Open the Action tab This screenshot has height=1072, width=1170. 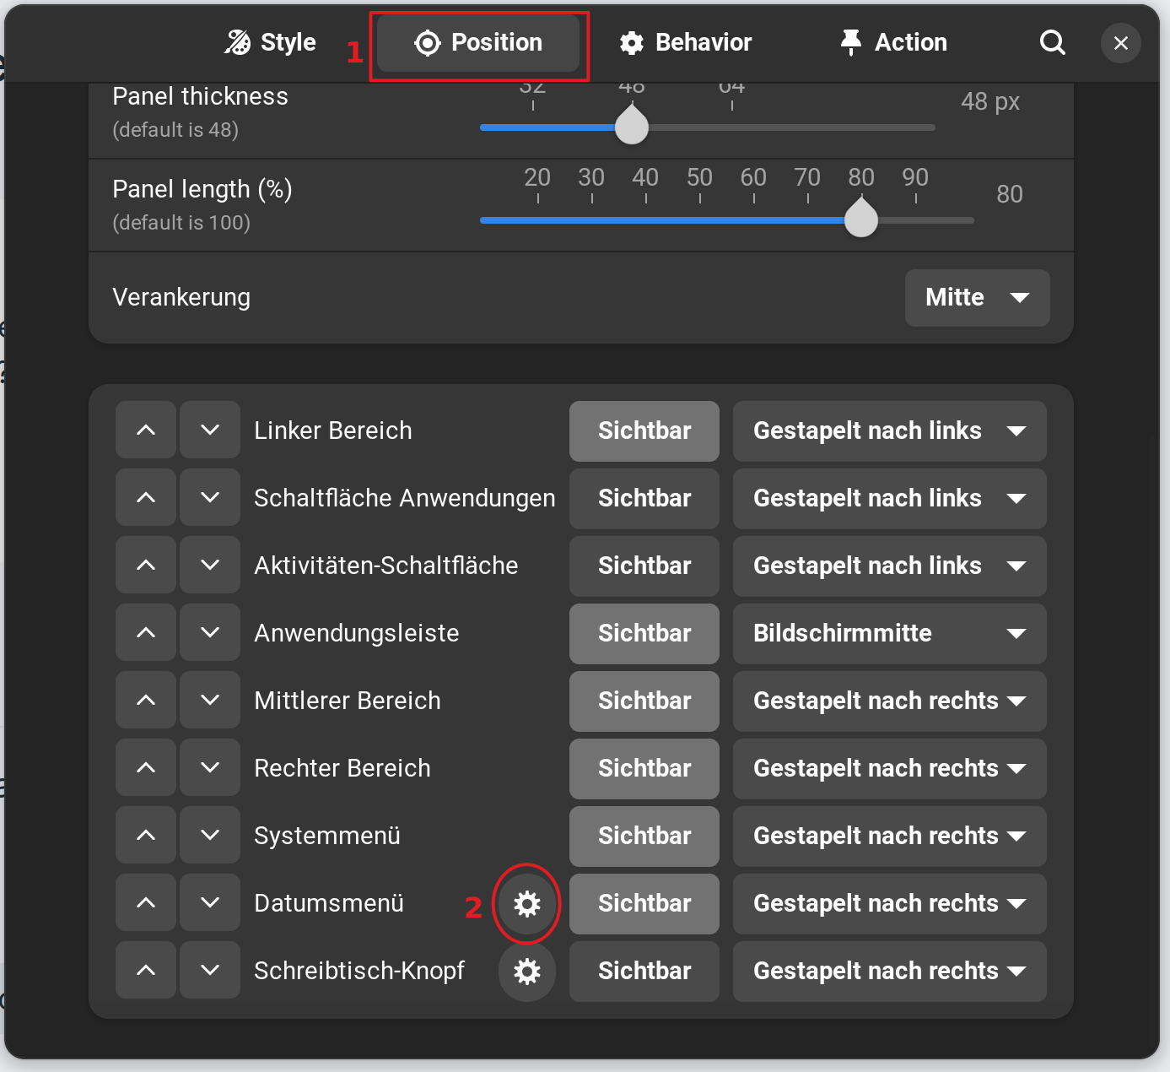coord(894,42)
